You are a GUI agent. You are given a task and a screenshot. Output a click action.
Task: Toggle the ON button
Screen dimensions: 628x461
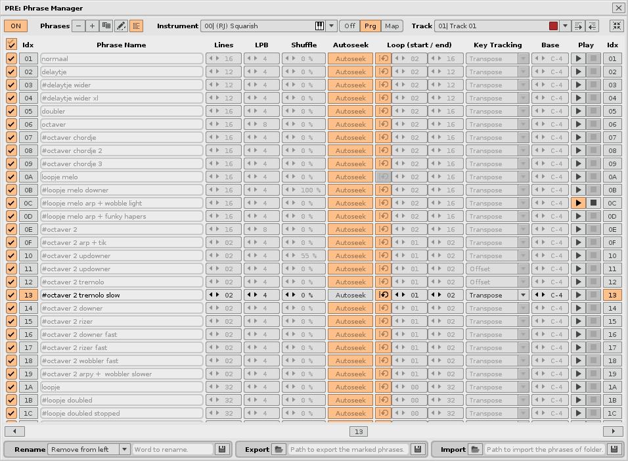tap(16, 26)
